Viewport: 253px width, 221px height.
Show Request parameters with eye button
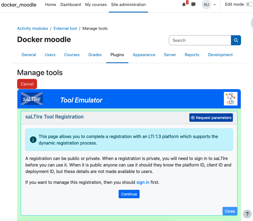211,118
